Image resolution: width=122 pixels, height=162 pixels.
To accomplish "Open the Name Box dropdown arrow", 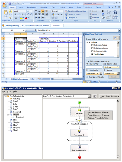I will pyautogui.click(x=23, y=30).
